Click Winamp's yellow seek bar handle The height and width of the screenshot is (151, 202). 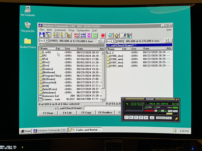click(x=169, y=114)
